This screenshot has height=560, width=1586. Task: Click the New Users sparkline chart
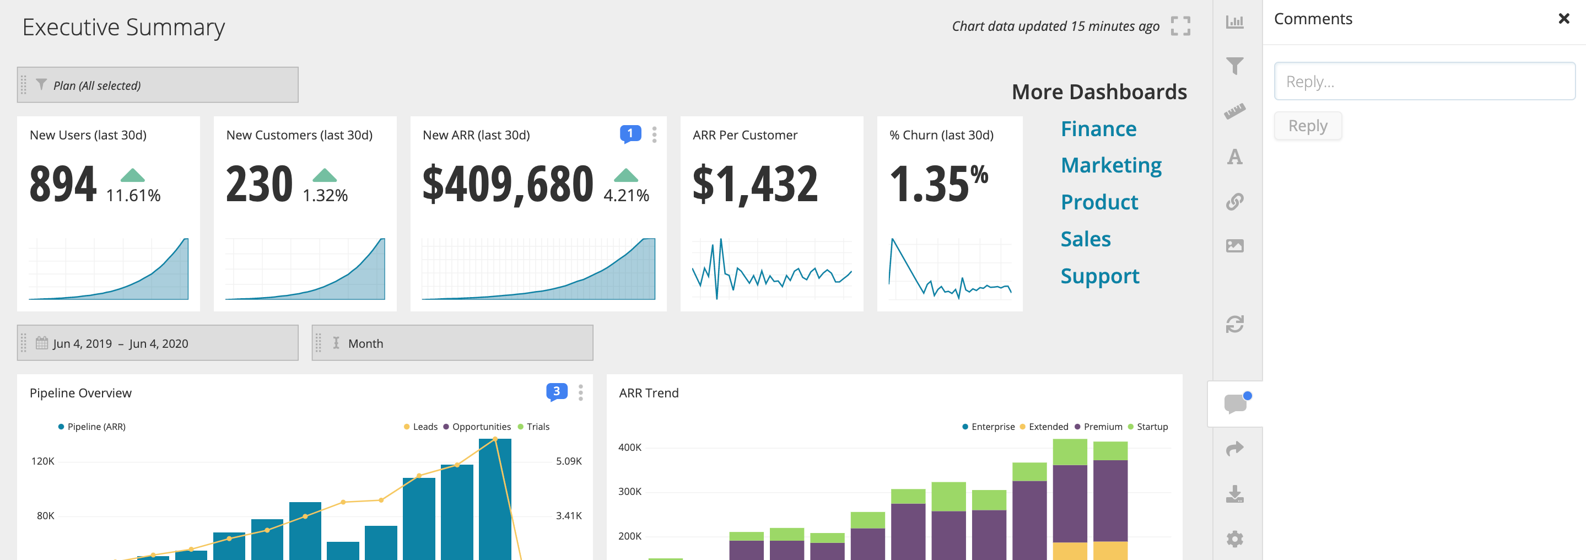click(x=109, y=268)
